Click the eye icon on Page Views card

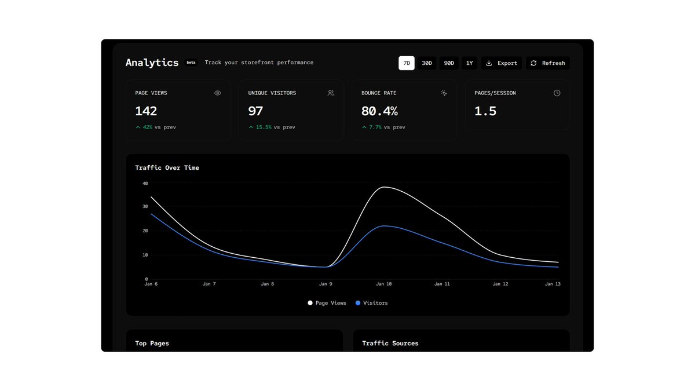tap(218, 93)
